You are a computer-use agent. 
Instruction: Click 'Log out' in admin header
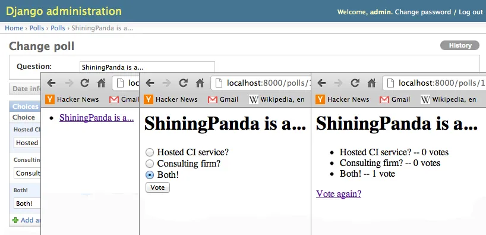(471, 12)
